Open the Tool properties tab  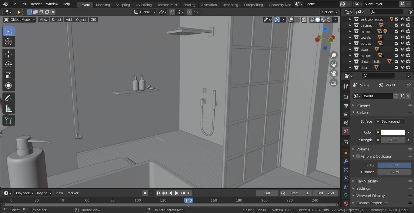pyautogui.click(x=346, y=86)
